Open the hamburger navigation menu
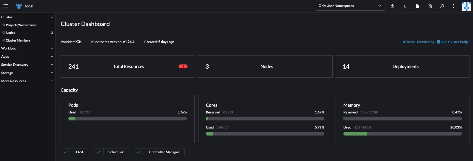 click(6, 6)
